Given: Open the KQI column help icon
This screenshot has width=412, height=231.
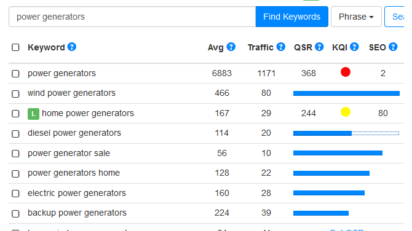Looking at the screenshot, I should (x=354, y=47).
